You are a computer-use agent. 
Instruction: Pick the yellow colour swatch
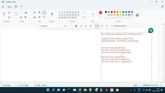[x=120, y=12]
